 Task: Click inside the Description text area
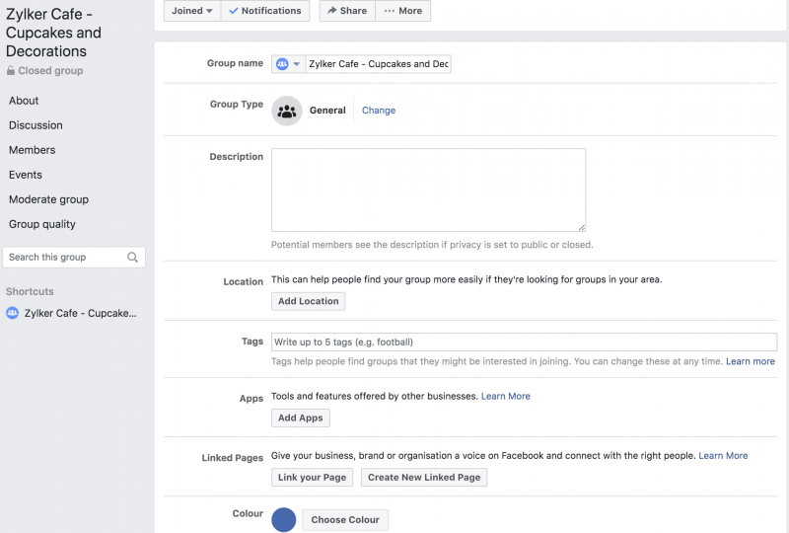coord(428,190)
